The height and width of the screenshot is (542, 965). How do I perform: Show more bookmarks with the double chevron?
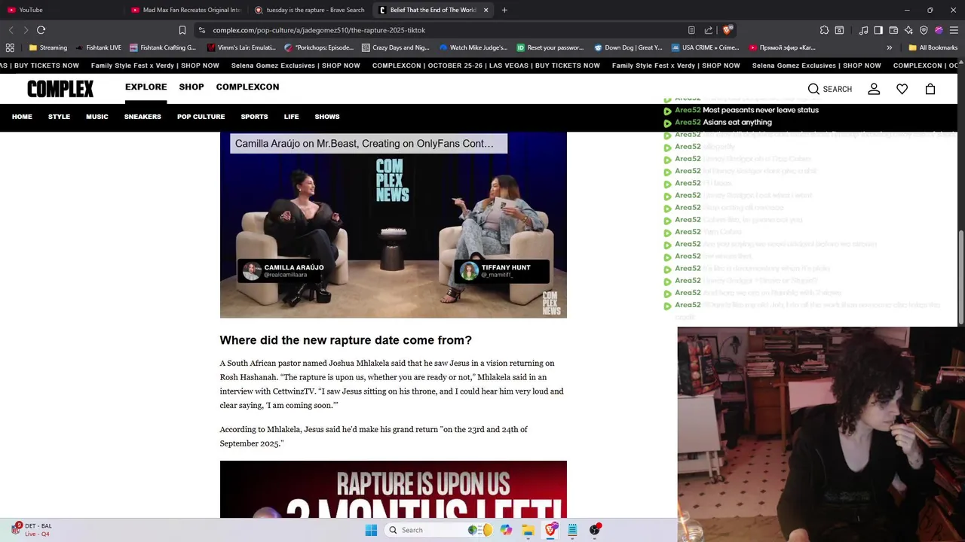pos(889,47)
